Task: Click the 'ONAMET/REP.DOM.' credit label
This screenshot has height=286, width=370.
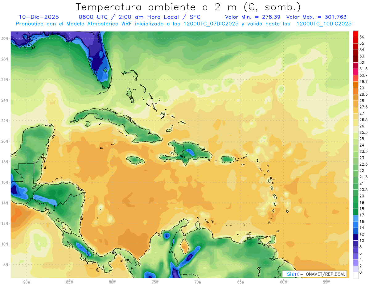Action: pyautogui.click(x=326, y=274)
